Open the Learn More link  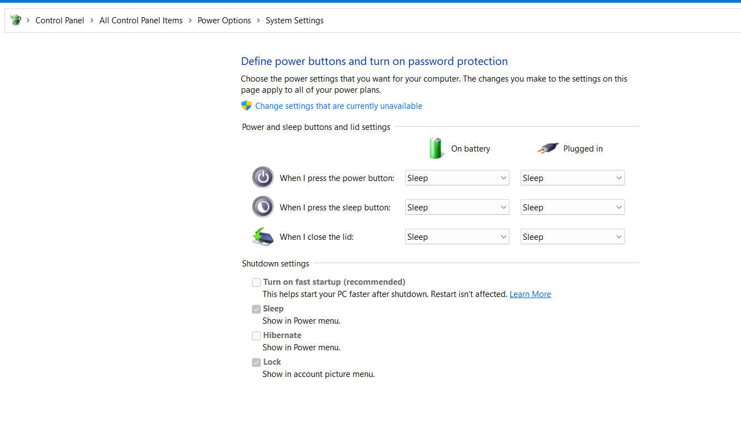click(530, 294)
